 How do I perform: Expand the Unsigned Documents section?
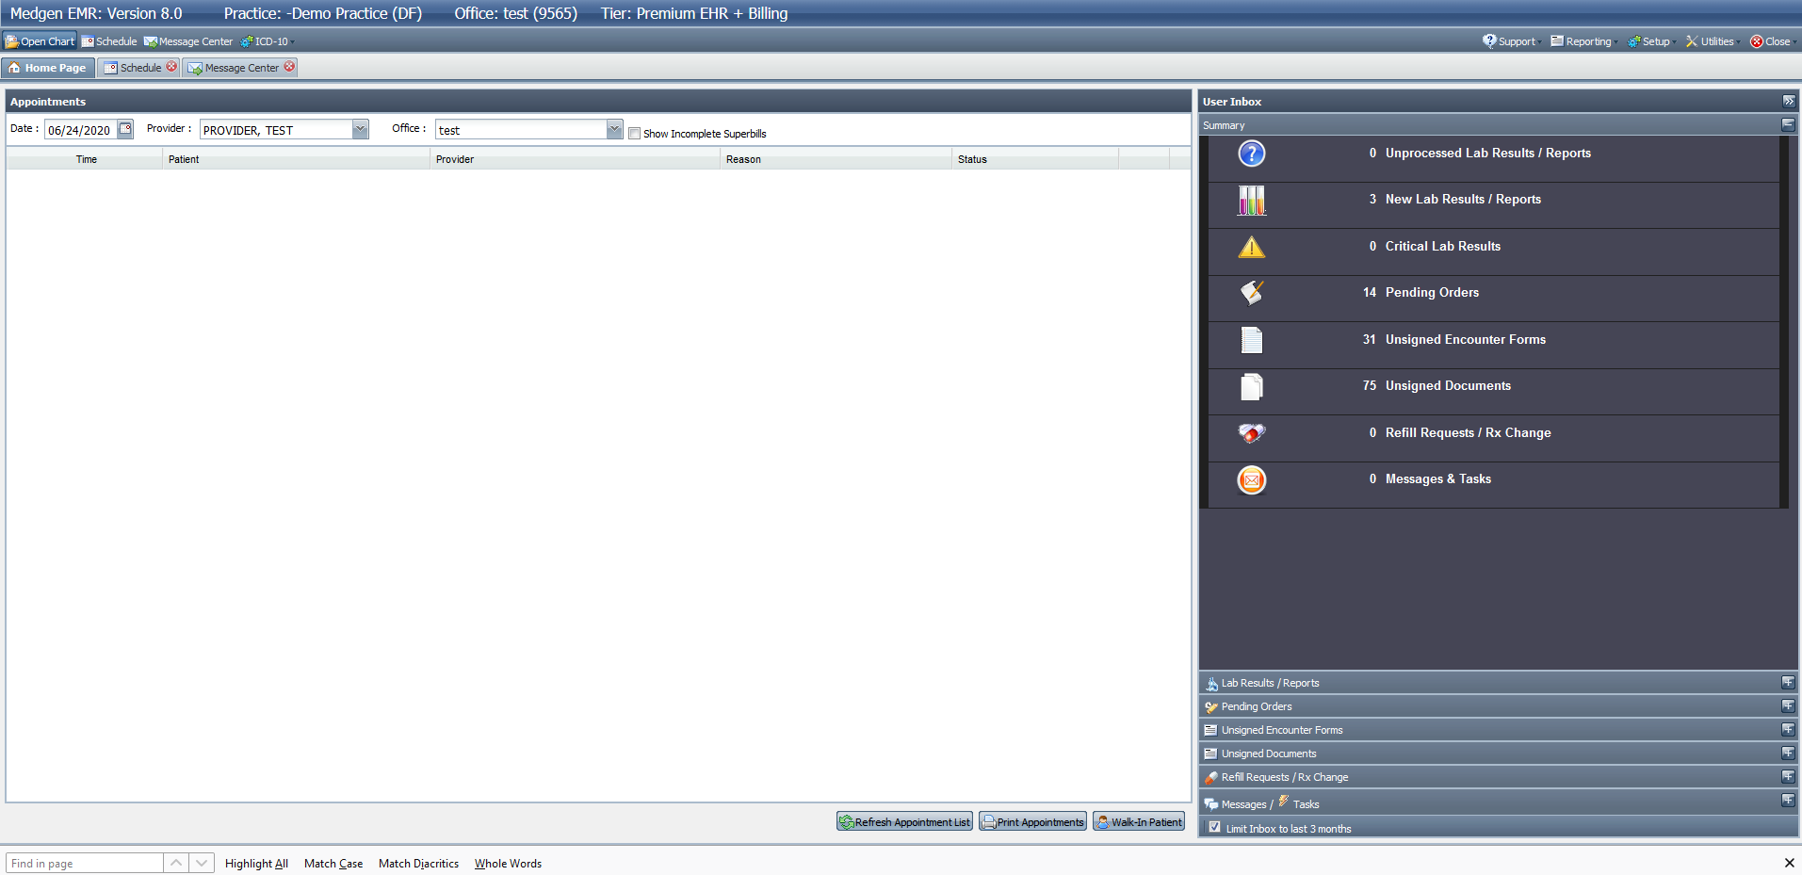[x=1787, y=753]
